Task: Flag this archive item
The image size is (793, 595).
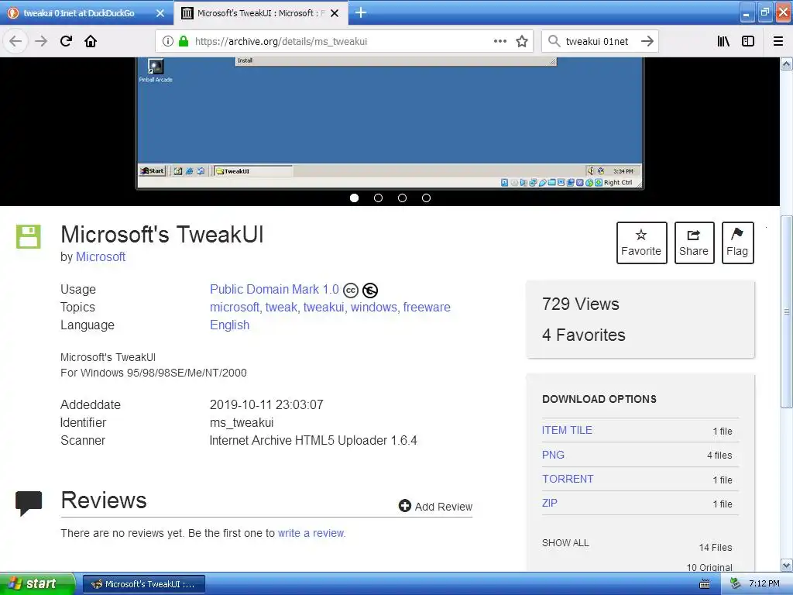Action: (737, 242)
